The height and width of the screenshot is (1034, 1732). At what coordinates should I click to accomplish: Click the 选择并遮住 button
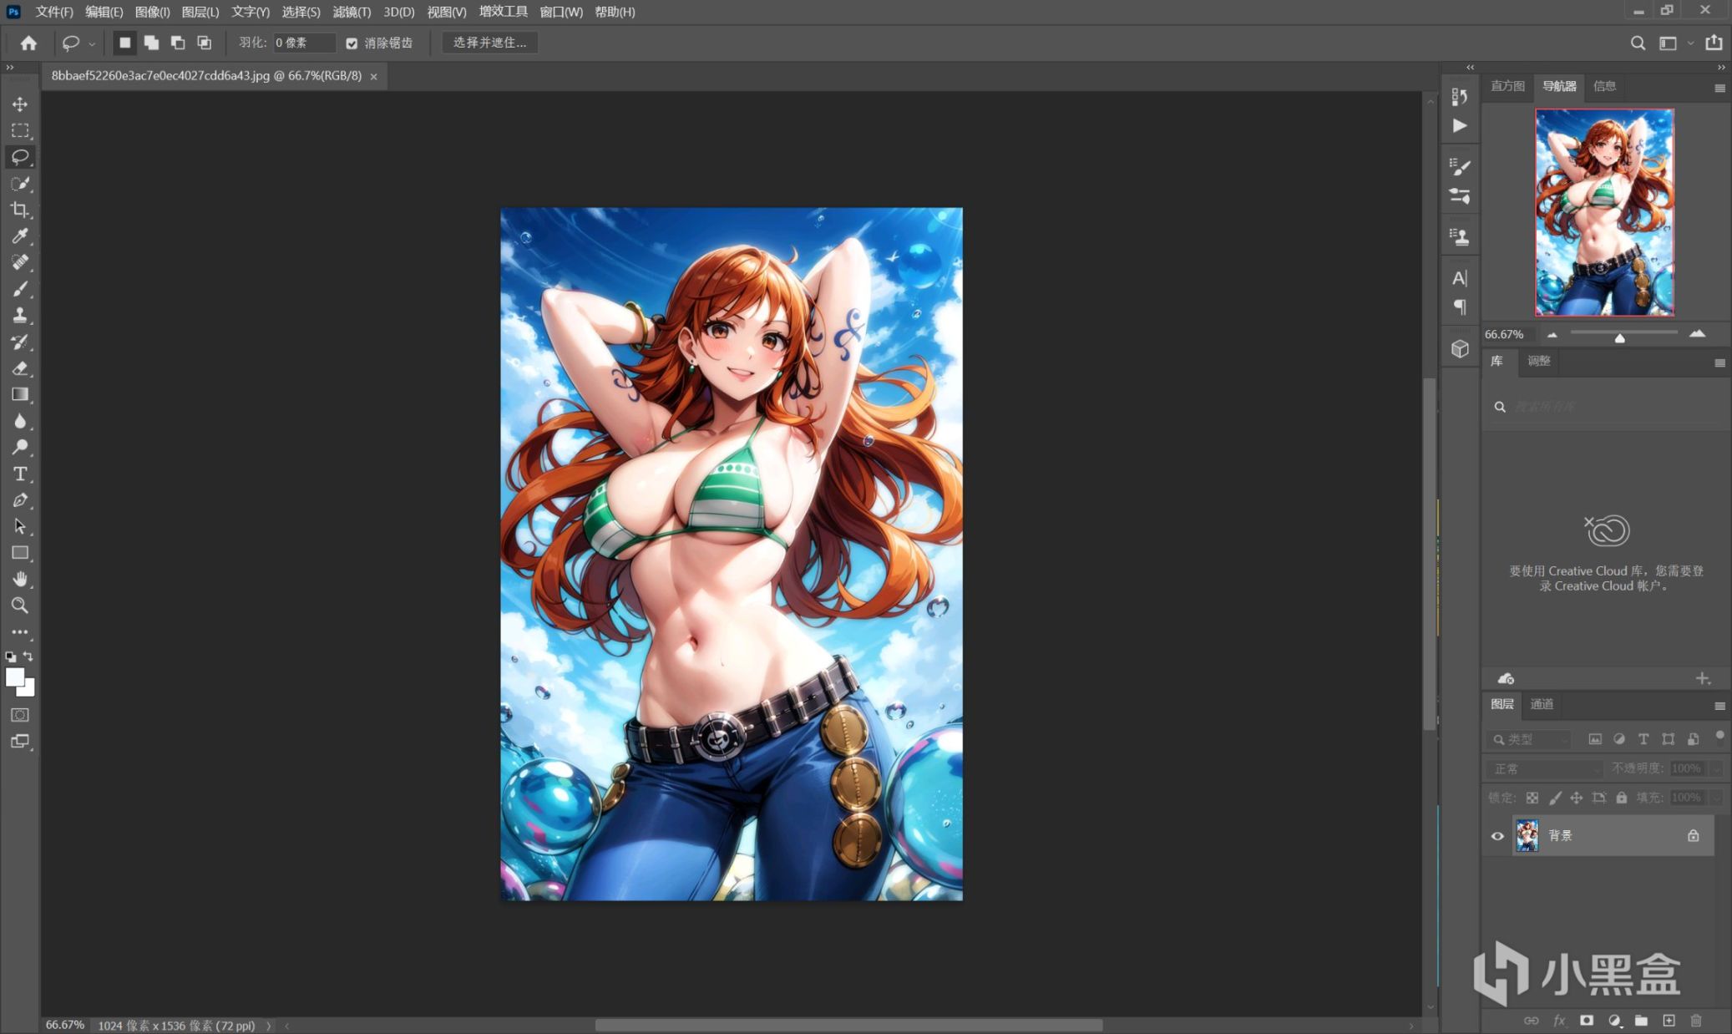point(489,43)
